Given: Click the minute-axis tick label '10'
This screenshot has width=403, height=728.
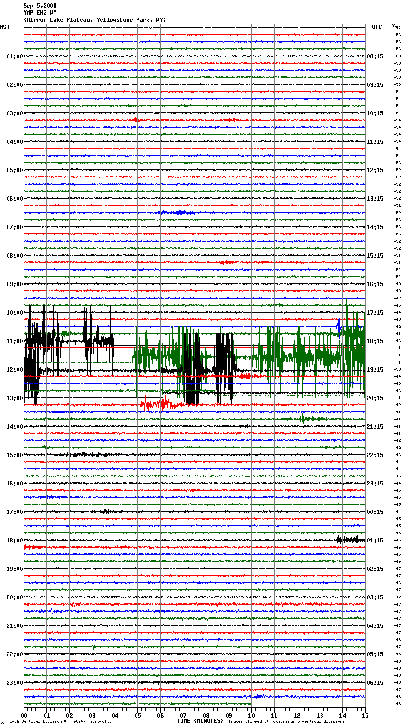Looking at the screenshot, I should click(252, 715).
